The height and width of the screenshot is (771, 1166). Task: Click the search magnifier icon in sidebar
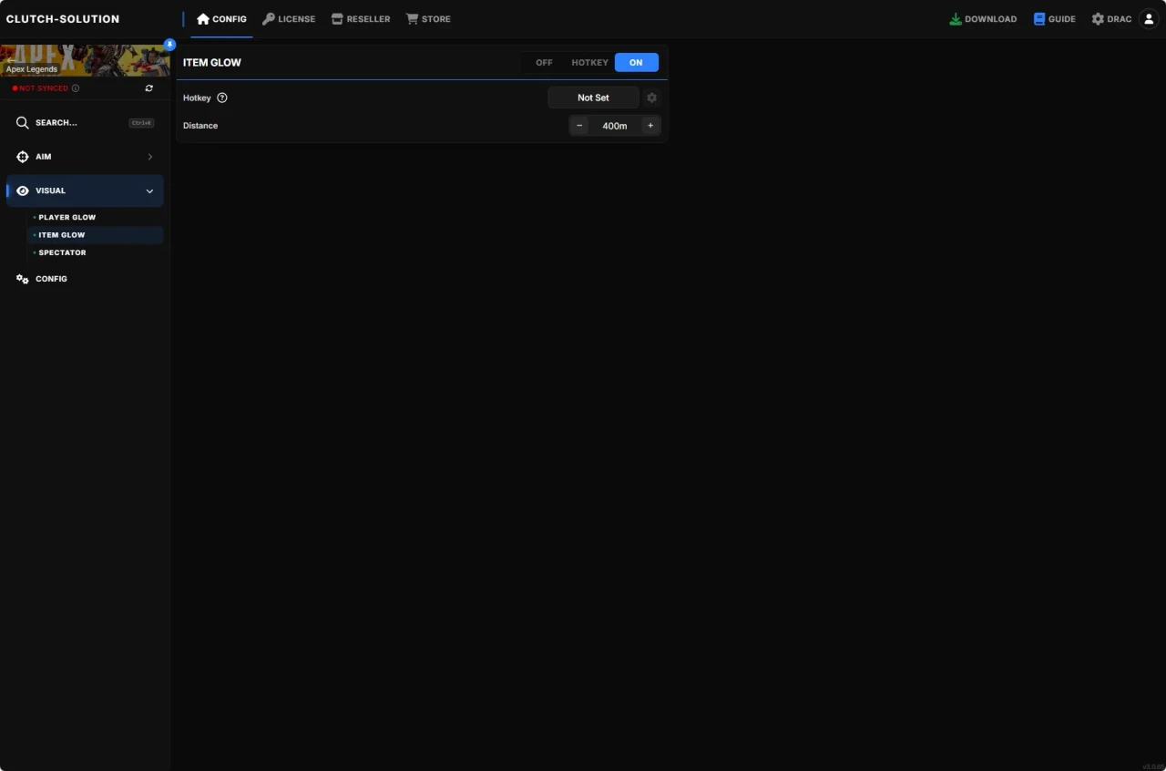[22, 122]
